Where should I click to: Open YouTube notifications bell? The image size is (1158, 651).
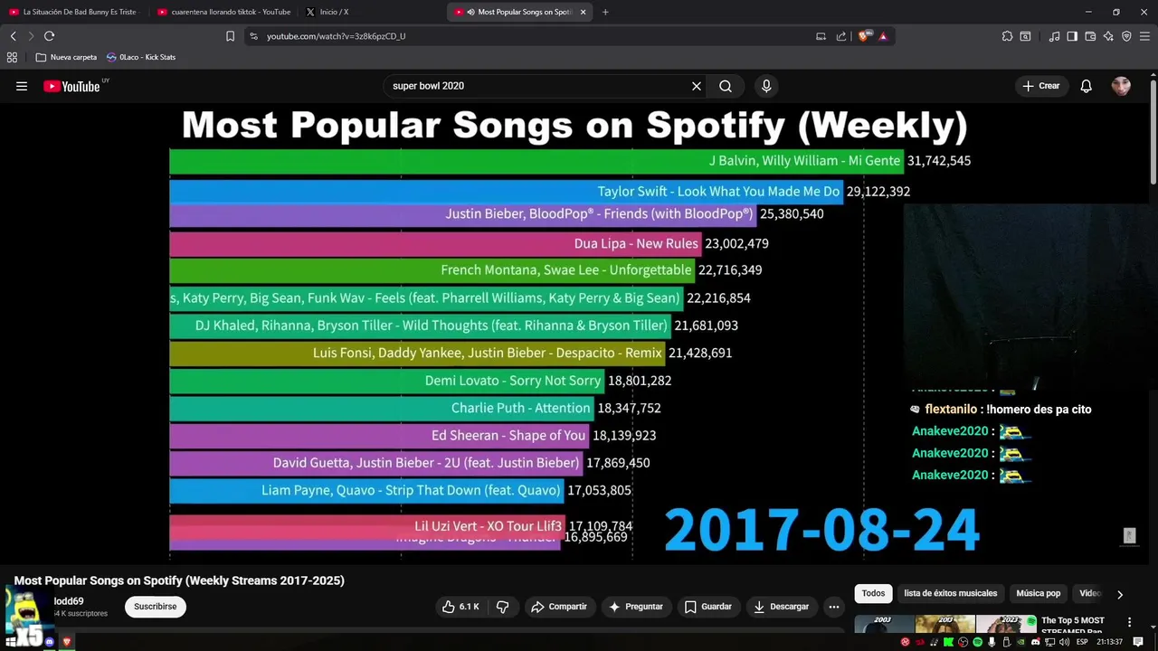(x=1086, y=86)
